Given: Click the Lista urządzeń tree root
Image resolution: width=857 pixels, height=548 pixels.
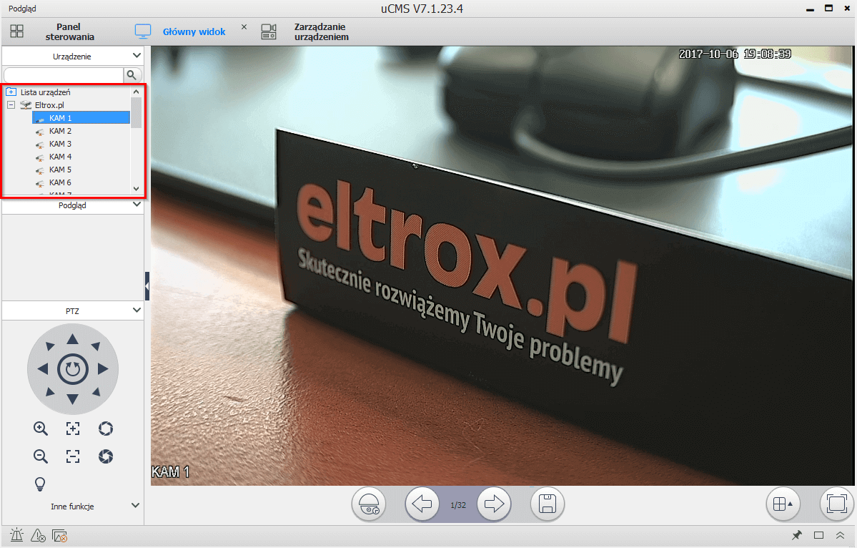Looking at the screenshot, I should coord(45,92).
